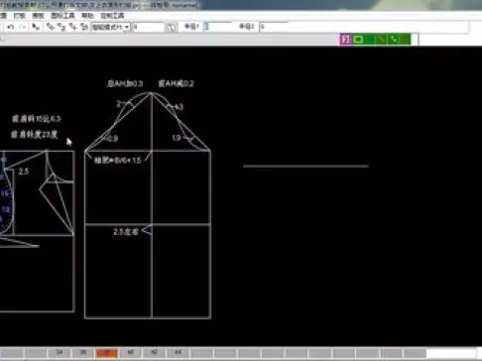Click the first parameter input field
The width and height of the screenshot is (482, 361).
217,27
